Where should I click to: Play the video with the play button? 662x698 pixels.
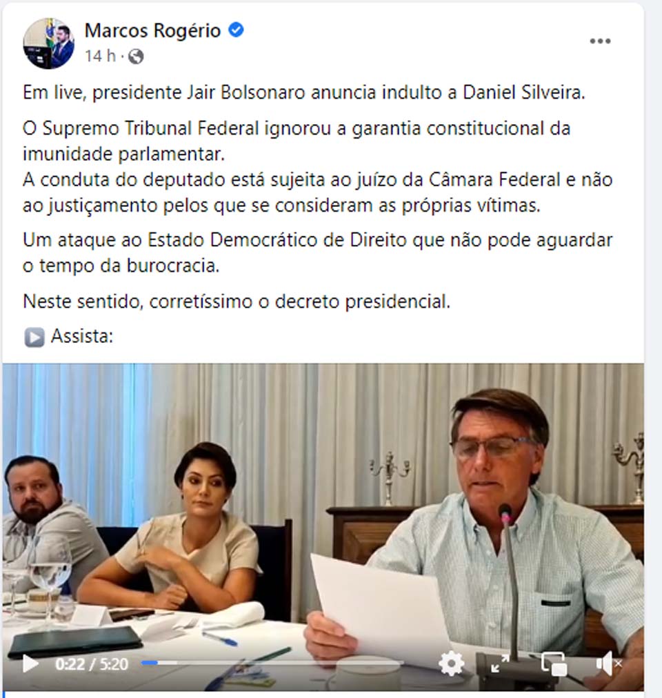30,664
